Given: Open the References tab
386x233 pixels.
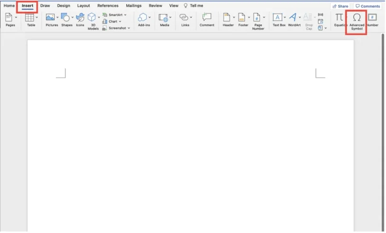Looking at the screenshot, I should 108,6.
